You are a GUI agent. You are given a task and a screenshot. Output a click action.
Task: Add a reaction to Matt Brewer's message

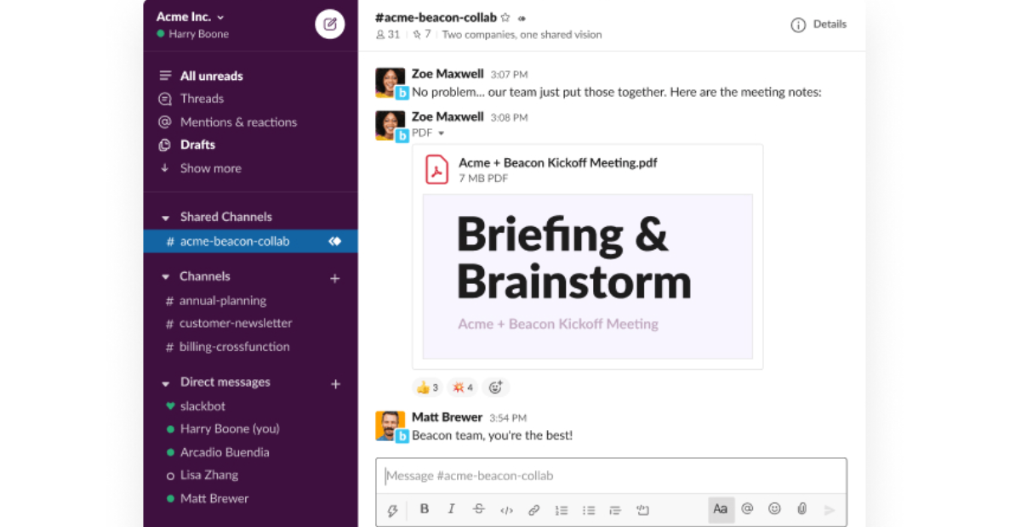(x=496, y=387)
